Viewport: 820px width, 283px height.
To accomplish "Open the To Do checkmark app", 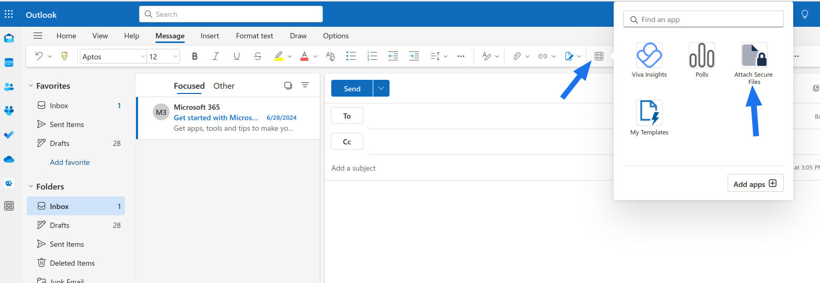I will 9,134.
